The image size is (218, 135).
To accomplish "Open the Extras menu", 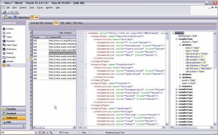I will click(40, 7).
